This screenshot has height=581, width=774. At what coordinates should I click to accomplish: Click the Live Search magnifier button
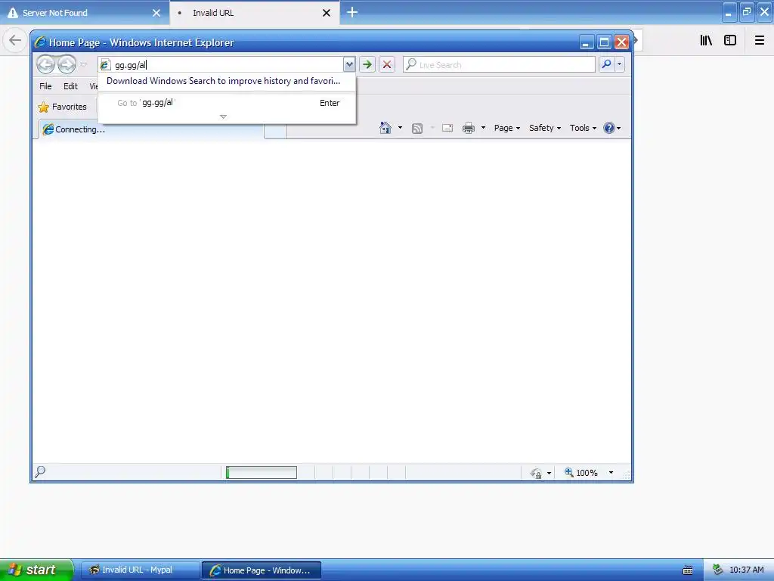tap(607, 64)
